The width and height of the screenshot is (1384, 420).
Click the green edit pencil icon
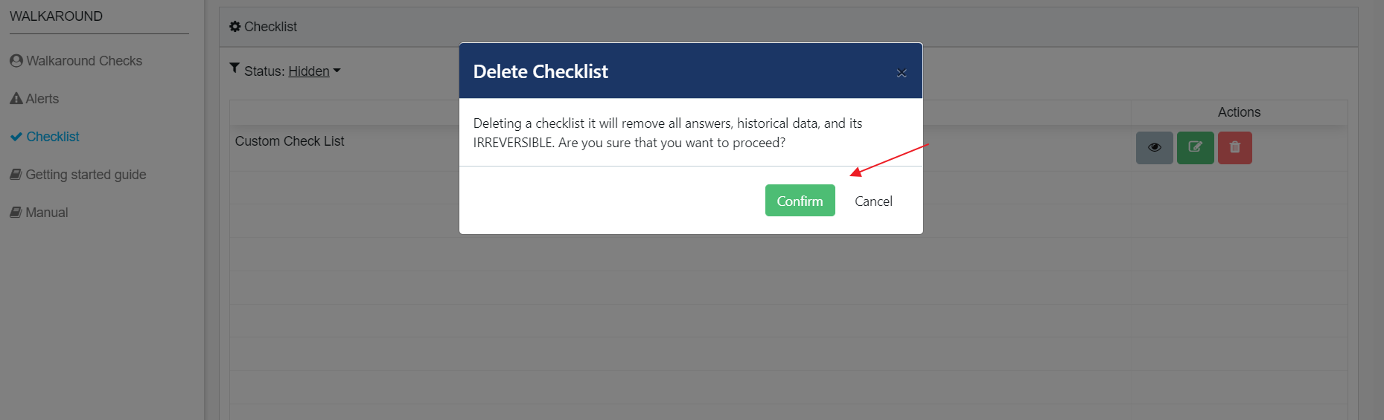pos(1196,147)
